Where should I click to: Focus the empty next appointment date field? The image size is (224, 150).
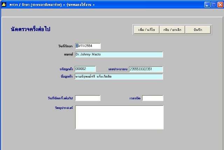[88, 98]
